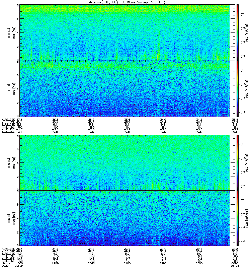
Task: Click the color bar beside the topmost spectrogram
Action: coord(238,32)
